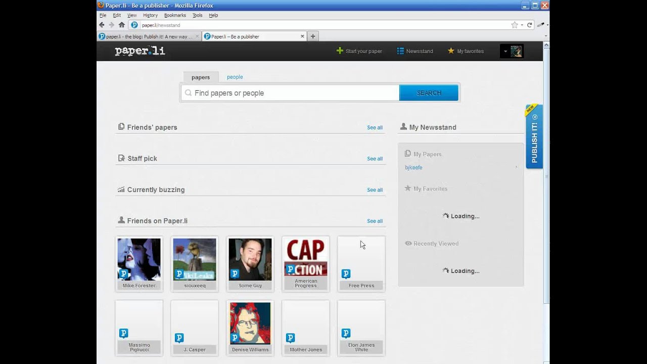Screen dimensions: 647x364
Task: Click the Newsstand header link
Action: pyautogui.click(x=420, y=51)
